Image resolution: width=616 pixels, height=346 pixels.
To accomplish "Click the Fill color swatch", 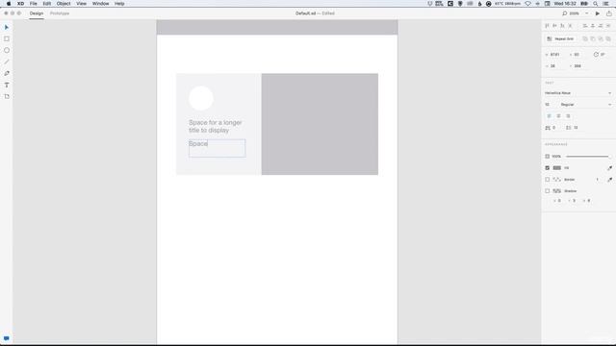I will pyautogui.click(x=557, y=168).
